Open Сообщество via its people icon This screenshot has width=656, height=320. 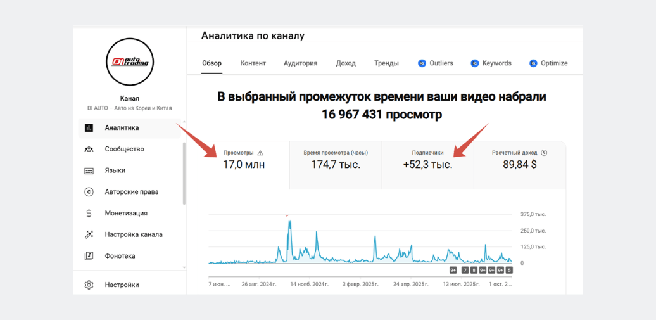pyautogui.click(x=89, y=149)
